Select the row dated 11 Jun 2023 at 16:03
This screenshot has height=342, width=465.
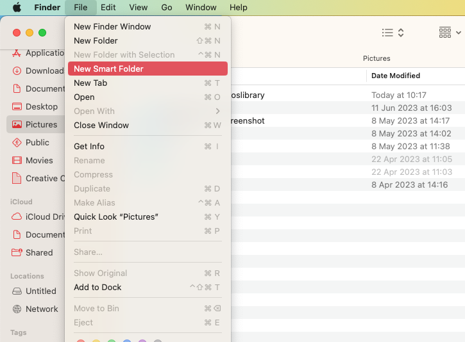348,108
